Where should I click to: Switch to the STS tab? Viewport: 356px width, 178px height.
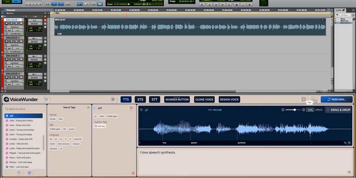[x=140, y=99]
